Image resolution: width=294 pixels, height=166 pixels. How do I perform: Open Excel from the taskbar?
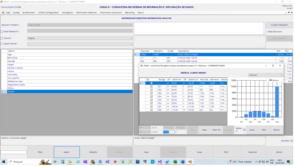[x=175, y=162]
